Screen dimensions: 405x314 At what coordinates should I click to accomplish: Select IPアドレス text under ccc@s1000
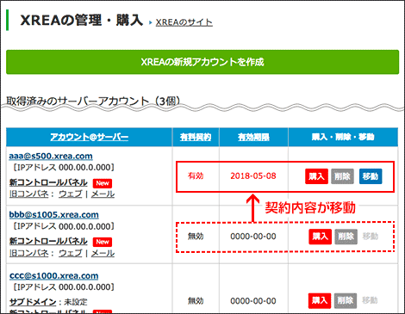tap(64, 287)
